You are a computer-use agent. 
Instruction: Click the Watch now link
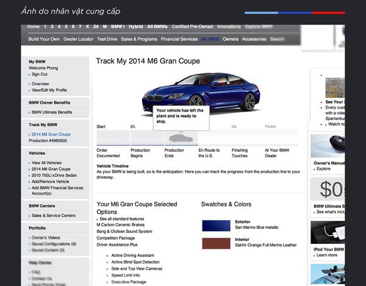point(336,124)
